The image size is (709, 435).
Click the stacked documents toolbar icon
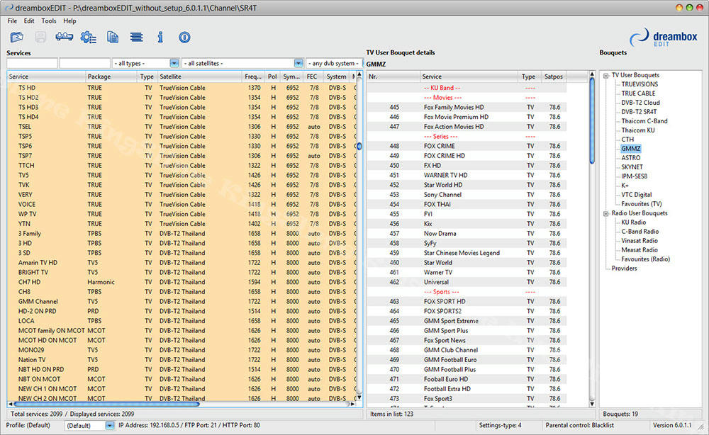113,37
